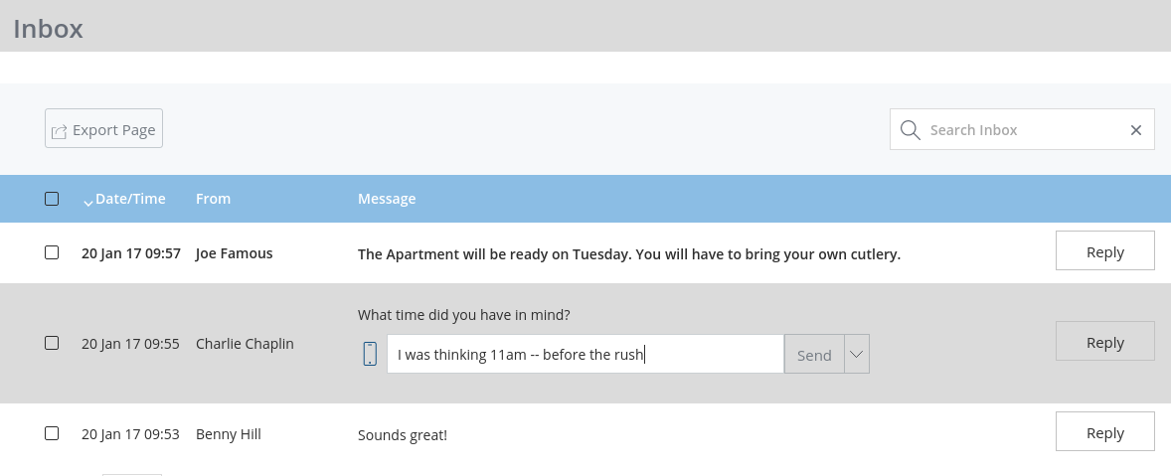The width and height of the screenshot is (1171, 476).
Task: Toggle the select-all checkbox in header
Action: [52, 199]
